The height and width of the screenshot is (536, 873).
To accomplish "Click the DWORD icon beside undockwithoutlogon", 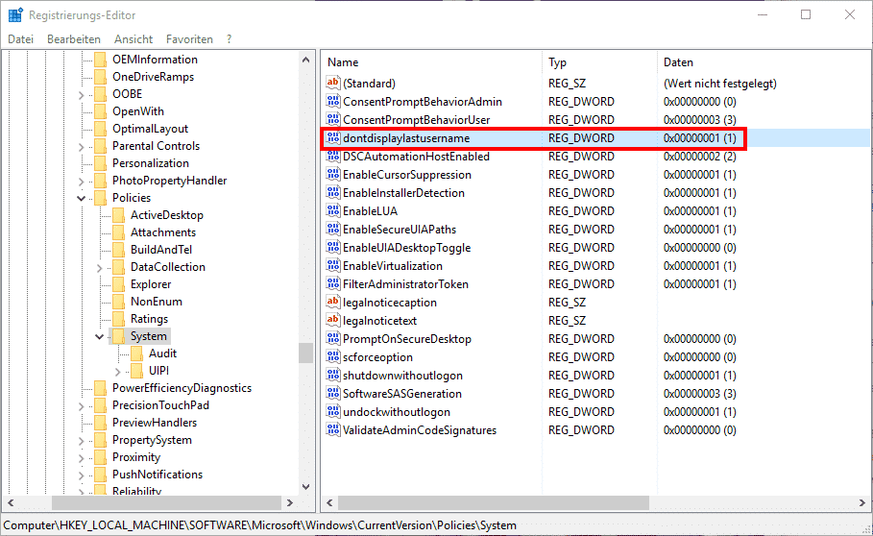I will point(333,412).
